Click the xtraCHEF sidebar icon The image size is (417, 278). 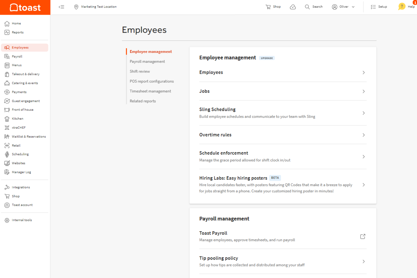7,128
